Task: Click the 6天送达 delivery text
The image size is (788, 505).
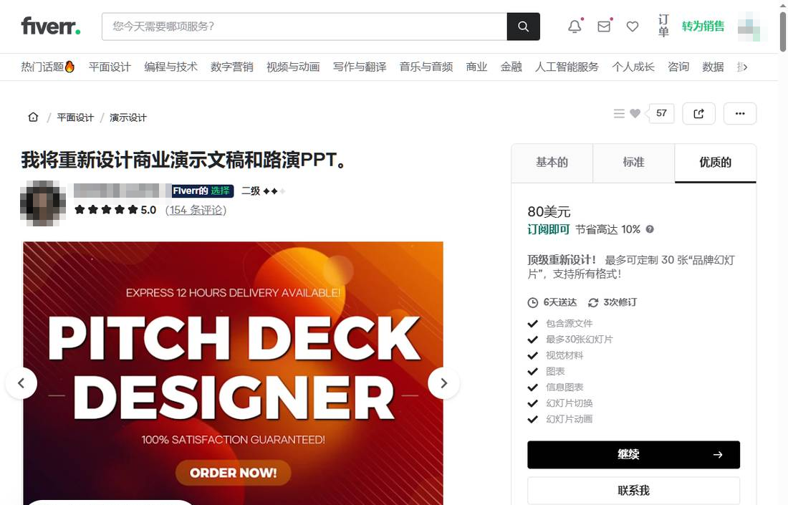Action: 560,302
